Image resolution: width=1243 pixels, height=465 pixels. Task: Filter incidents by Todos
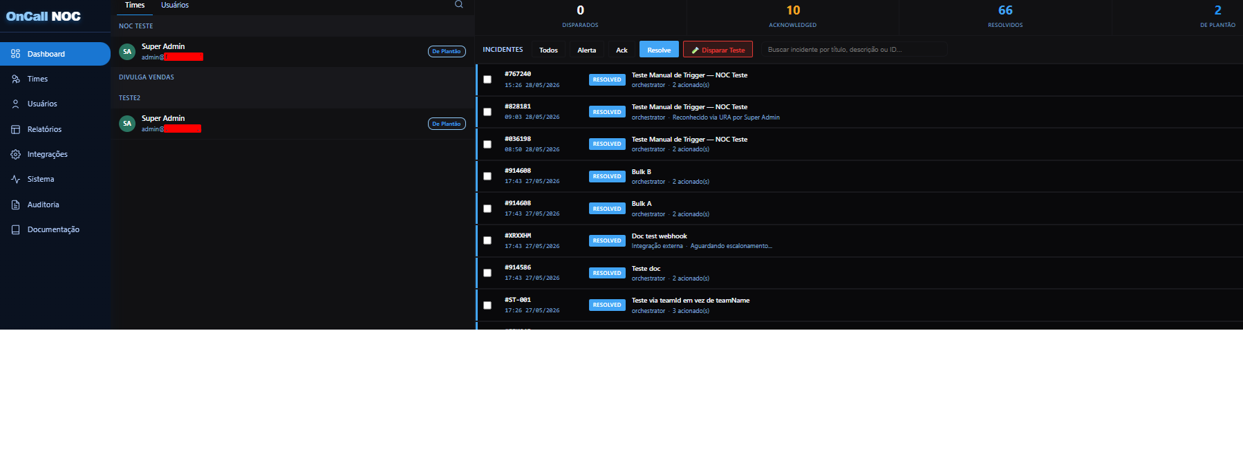point(548,50)
